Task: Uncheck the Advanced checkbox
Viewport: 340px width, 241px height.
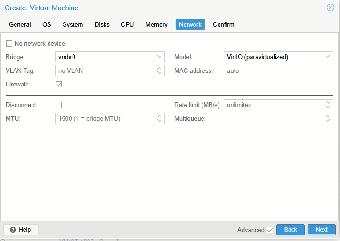Action: [270, 230]
